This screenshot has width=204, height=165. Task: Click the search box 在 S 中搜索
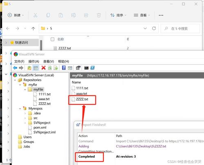[x=180, y=29]
